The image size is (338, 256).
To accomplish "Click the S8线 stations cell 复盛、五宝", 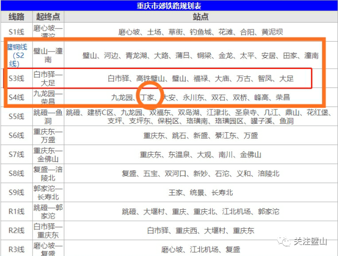I will click(200, 173).
